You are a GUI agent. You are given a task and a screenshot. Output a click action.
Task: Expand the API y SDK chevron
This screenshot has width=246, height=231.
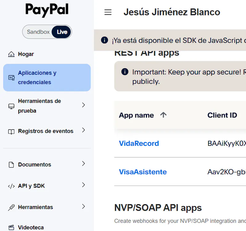pos(83,185)
